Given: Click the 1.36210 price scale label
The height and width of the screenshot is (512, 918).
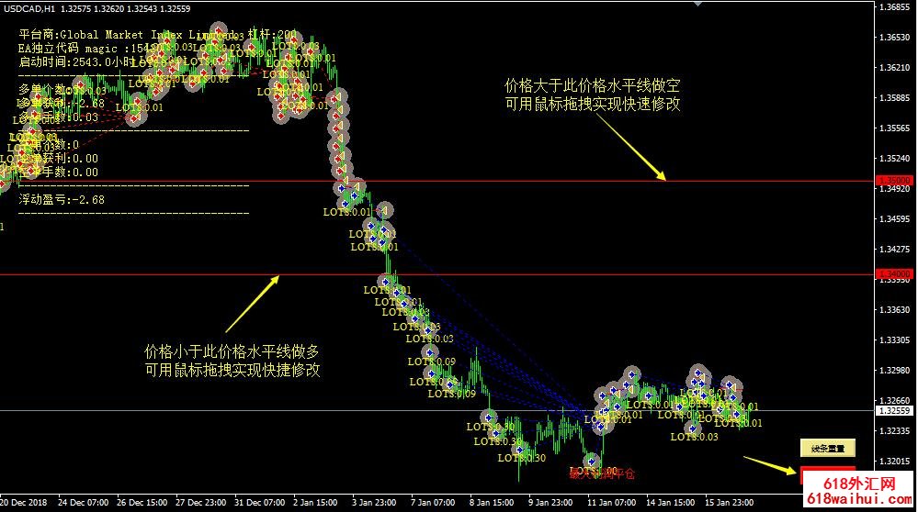Looking at the screenshot, I should [x=895, y=67].
